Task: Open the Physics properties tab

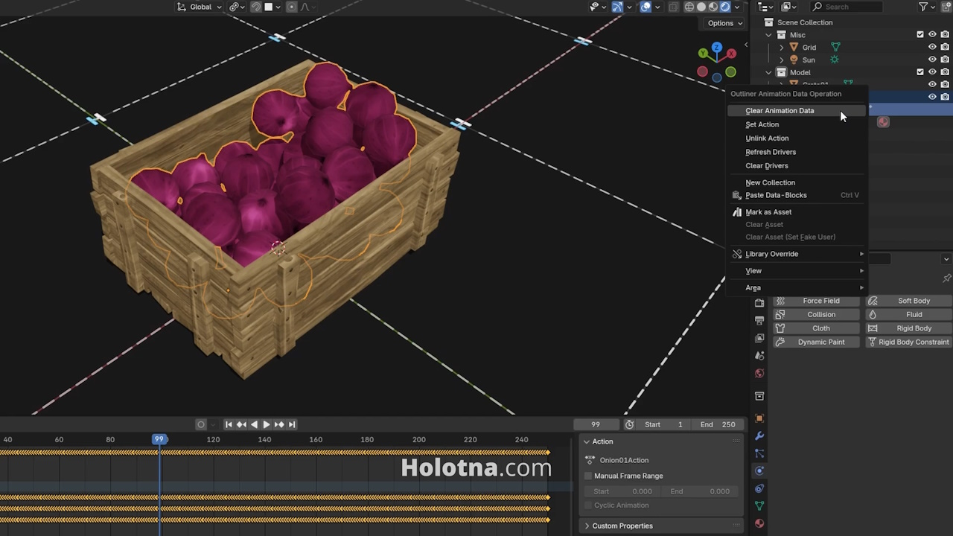Action: (759, 470)
